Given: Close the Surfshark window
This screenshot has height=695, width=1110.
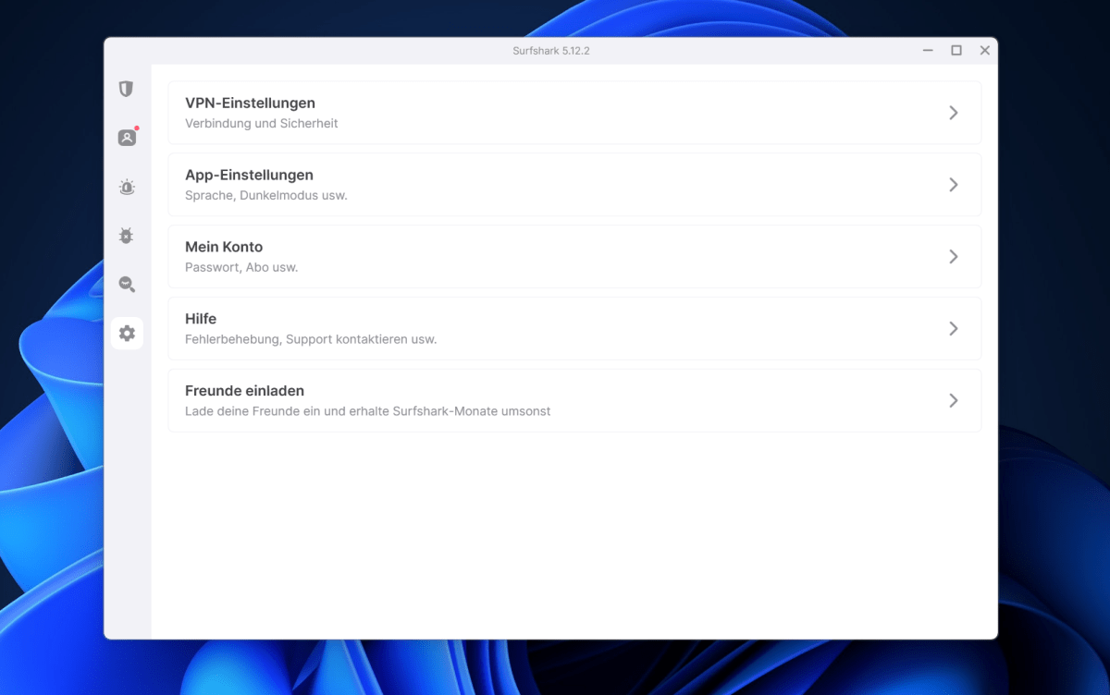Looking at the screenshot, I should pyautogui.click(x=985, y=51).
